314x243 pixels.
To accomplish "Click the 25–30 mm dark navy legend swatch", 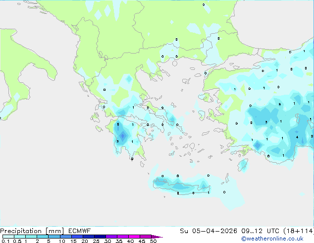I will 100,237.
